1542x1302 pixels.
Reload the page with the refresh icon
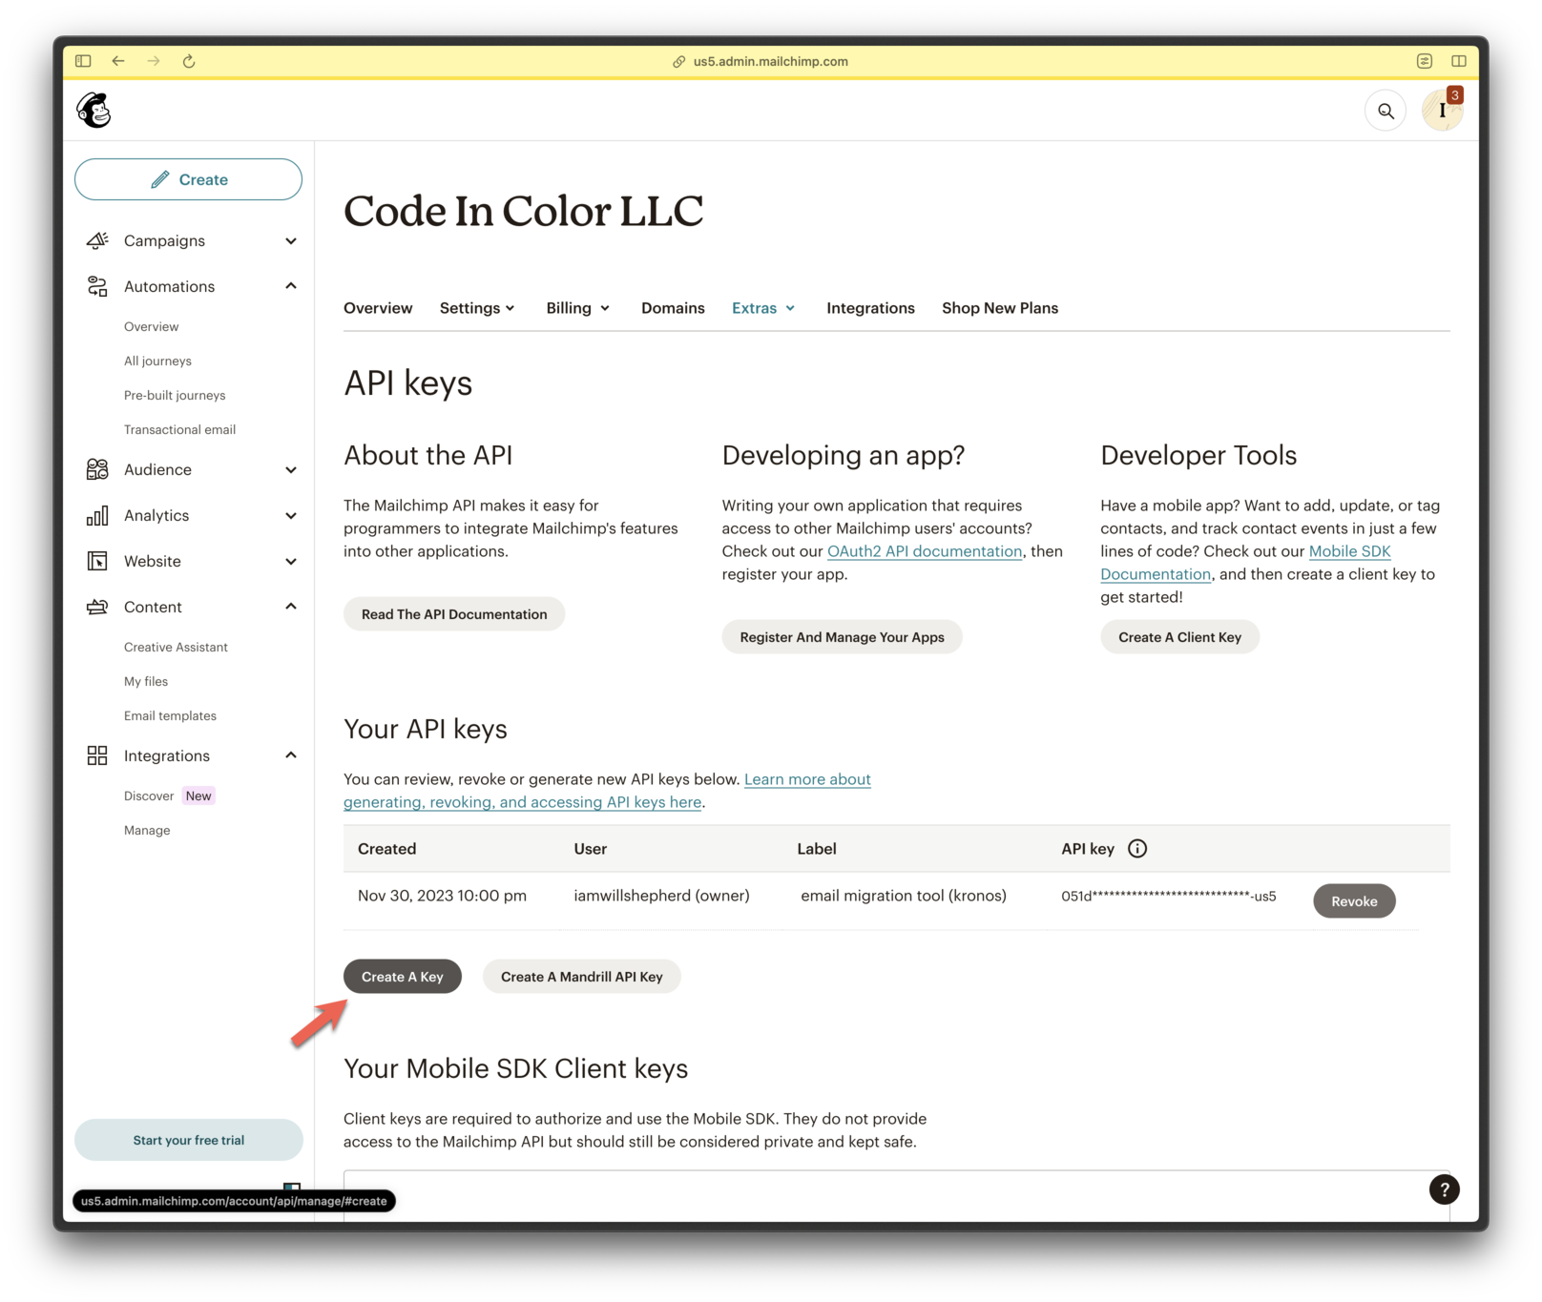pos(189,61)
